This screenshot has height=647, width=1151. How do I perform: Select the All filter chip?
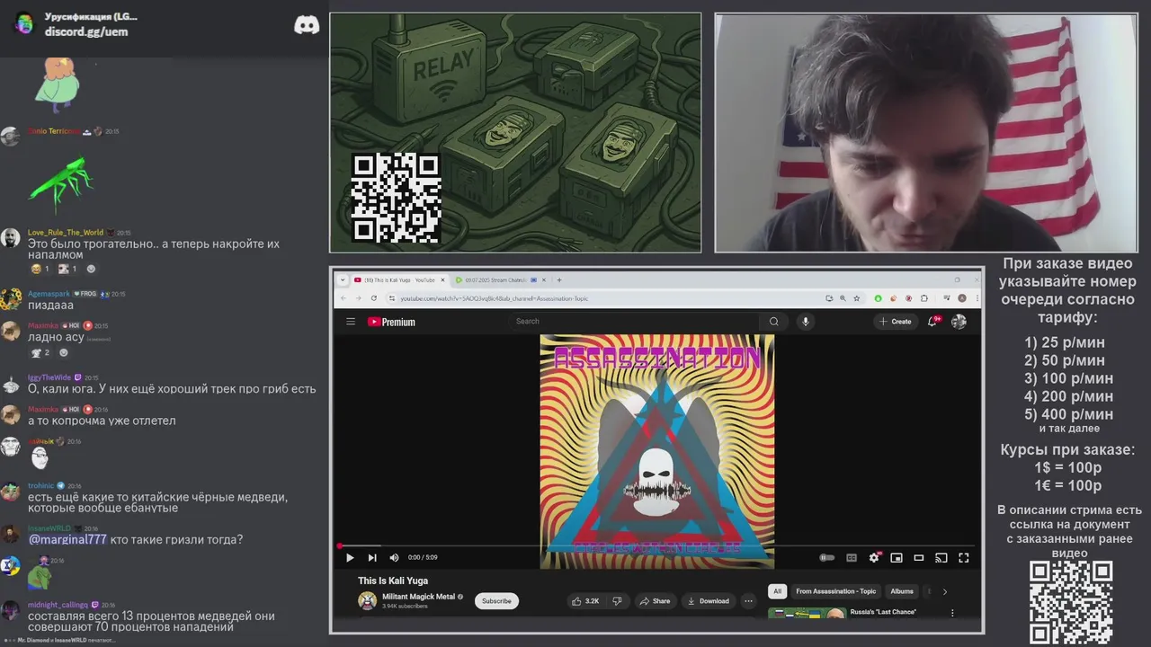click(778, 591)
